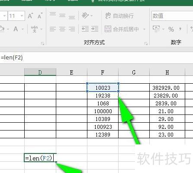The height and width of the screenshot is (173, 193).
Task: Open the fill color dropdown arrow
Action: click(8, 29)
